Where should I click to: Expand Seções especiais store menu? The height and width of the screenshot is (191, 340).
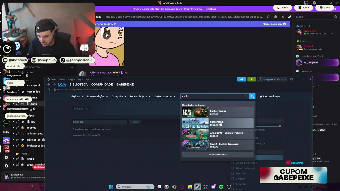pyautogui.click(x=165, y=97)
